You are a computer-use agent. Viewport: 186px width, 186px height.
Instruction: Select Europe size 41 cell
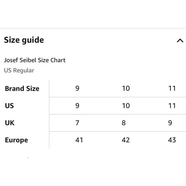79,140
